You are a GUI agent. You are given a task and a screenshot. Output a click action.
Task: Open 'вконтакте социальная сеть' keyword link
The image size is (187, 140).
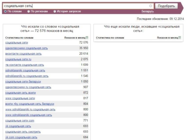point(23,54)
